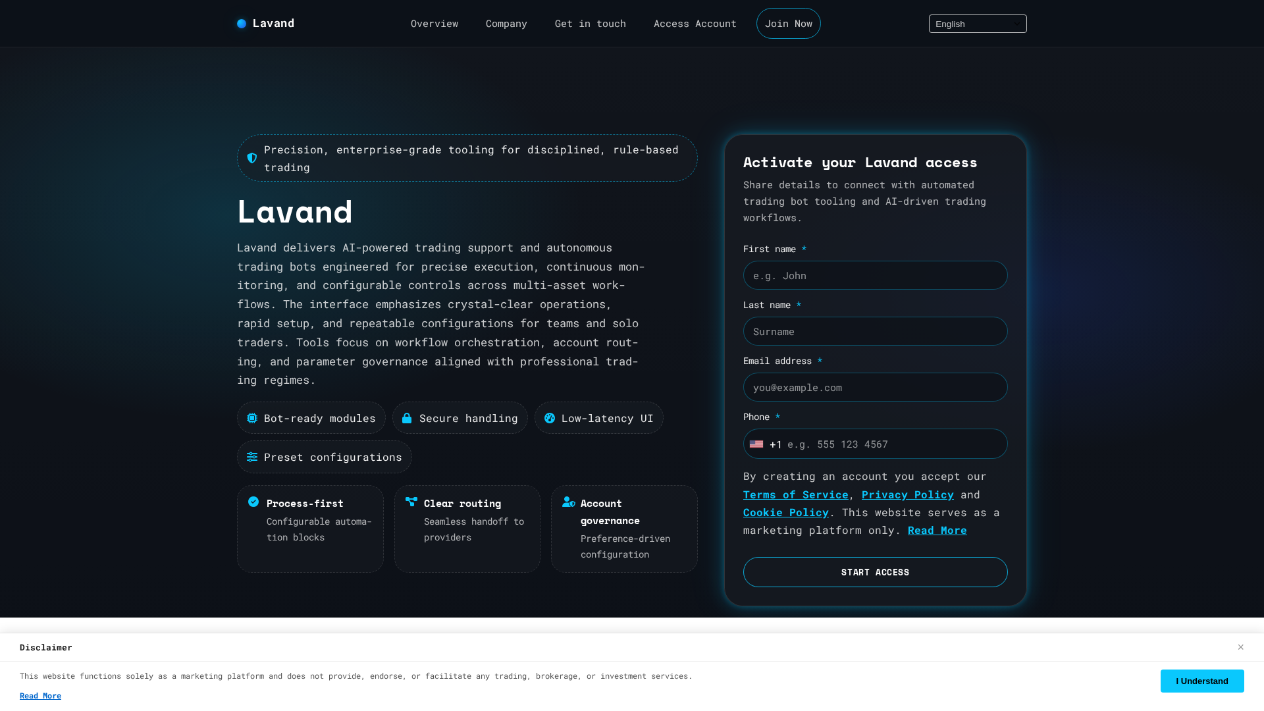The height and width of the screenshot is (711, 1264).
Task: Click the blue Lavand logo dot
Action: 242,24
